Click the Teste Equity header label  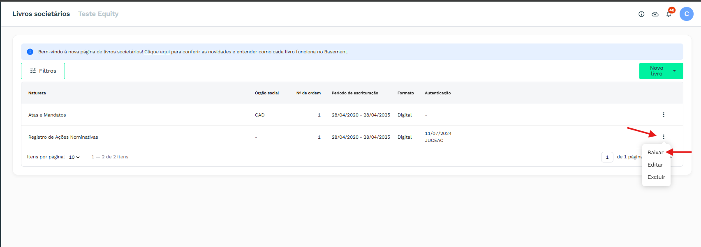point(98,14)
